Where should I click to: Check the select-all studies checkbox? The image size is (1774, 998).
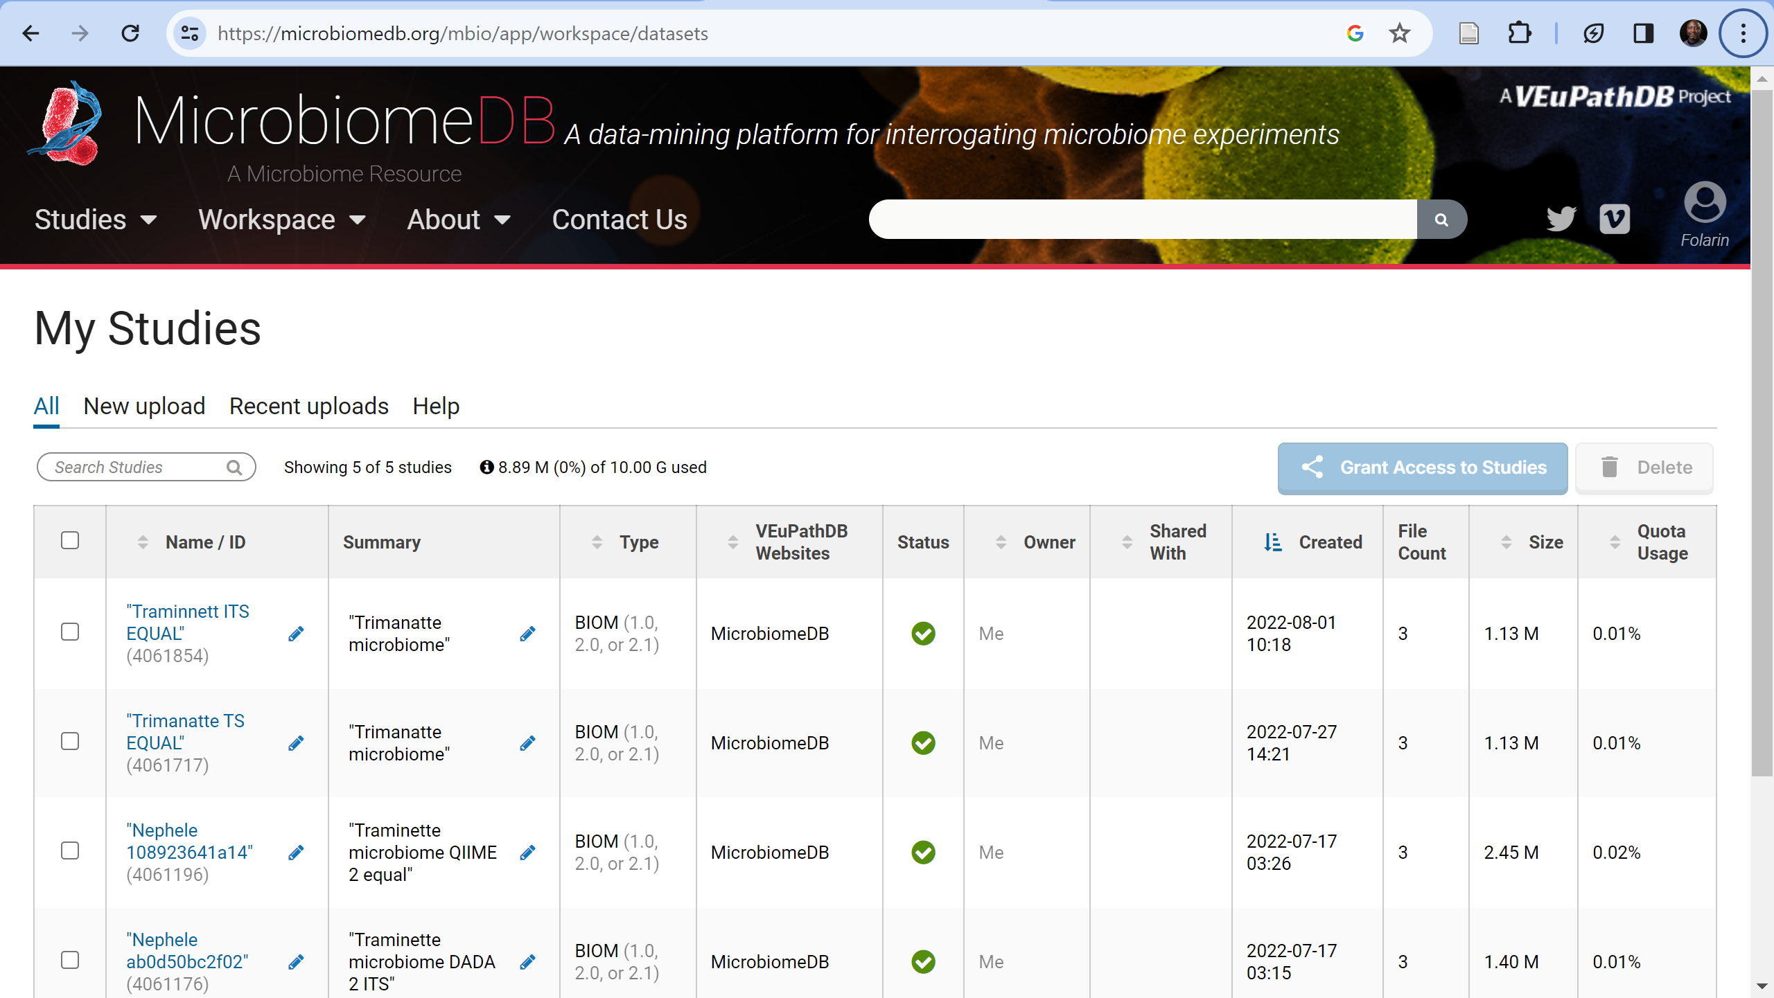[x=70, y=540]
